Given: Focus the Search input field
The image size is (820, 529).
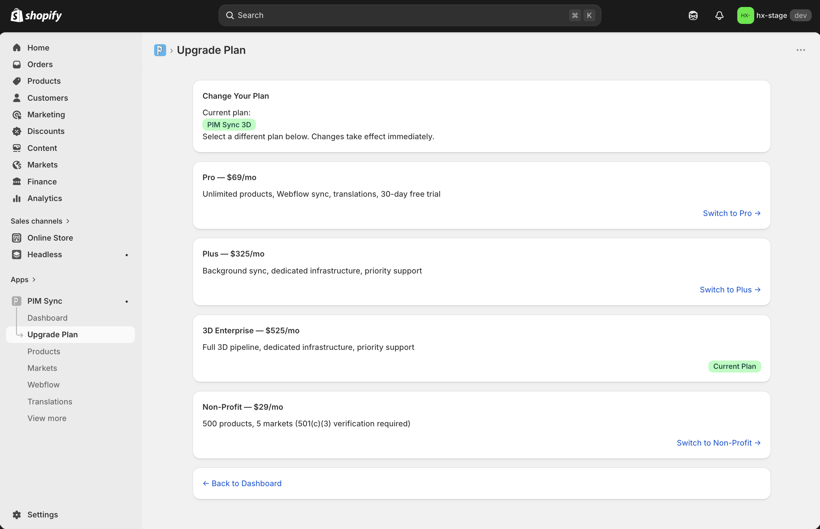Looking at the screenshot, I should pos(410,16).
